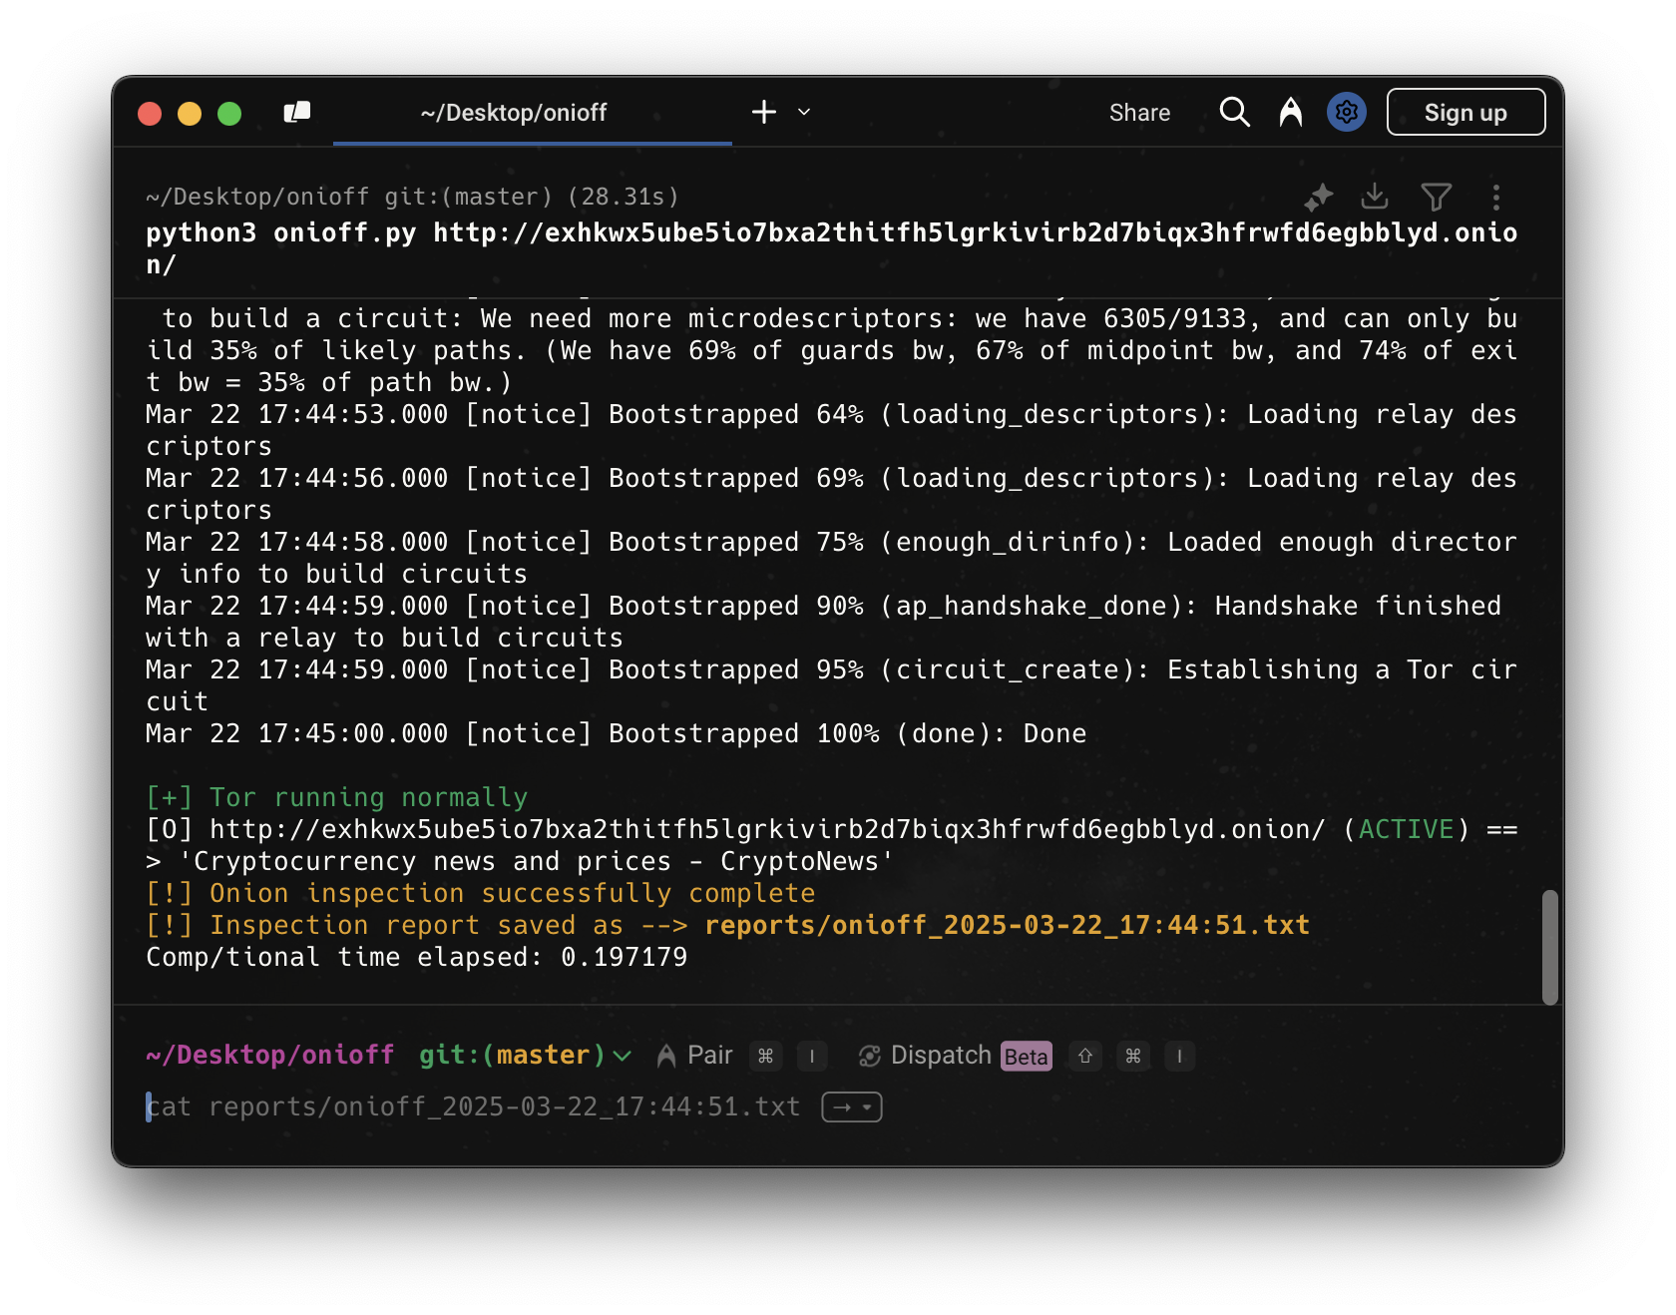Expand the new tab options chevron

point(804,112)
